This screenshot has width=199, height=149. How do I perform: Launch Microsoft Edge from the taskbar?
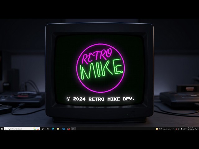pyautogui.click(x=53, y=129)
